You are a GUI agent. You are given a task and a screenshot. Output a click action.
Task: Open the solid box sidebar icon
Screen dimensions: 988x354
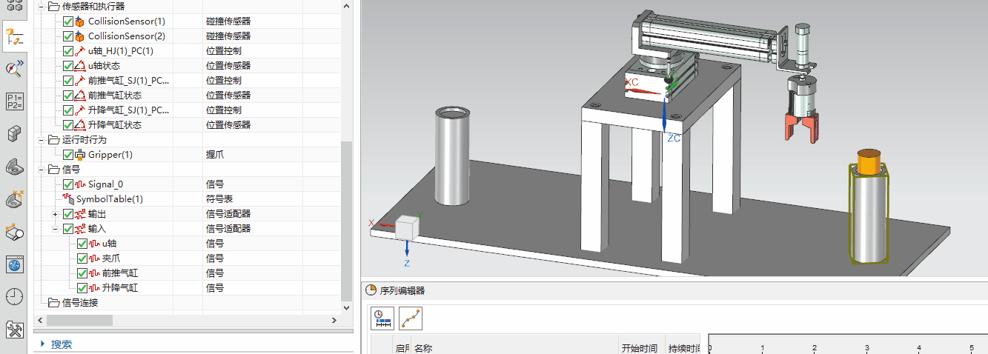click(14, 134)
